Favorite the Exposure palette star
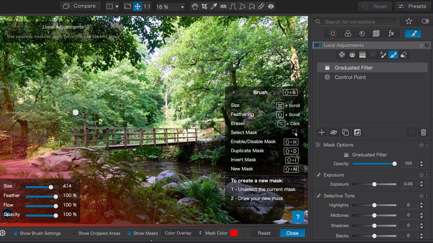The width and height of the screenshot is (433, 243). [x=421, y=175]
